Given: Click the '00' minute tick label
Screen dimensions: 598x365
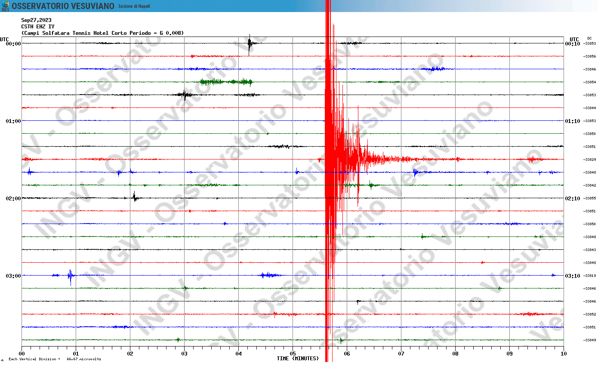Looking at the screenshot, I should tap(22, 354).
